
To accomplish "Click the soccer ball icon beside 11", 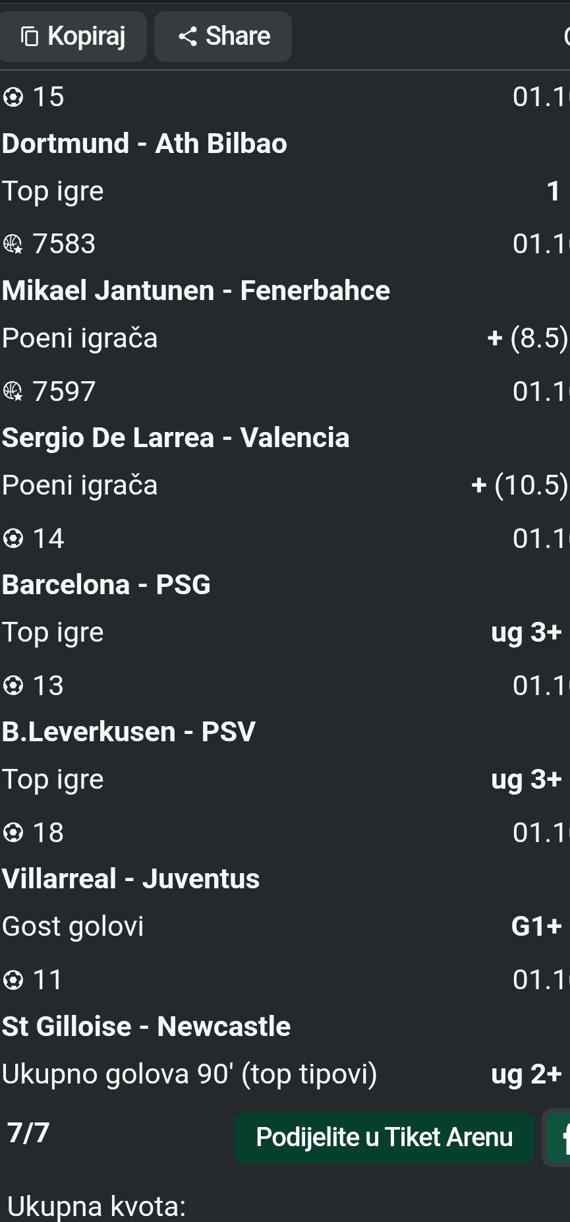I will coord(13,980).
